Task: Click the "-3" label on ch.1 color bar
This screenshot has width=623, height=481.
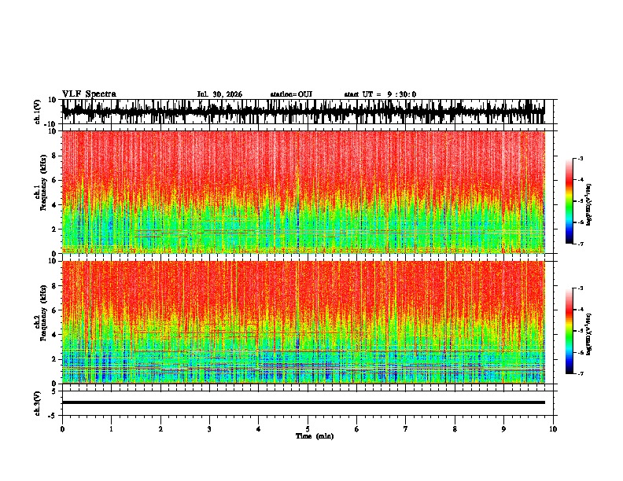Action: (x=580, y=158)
